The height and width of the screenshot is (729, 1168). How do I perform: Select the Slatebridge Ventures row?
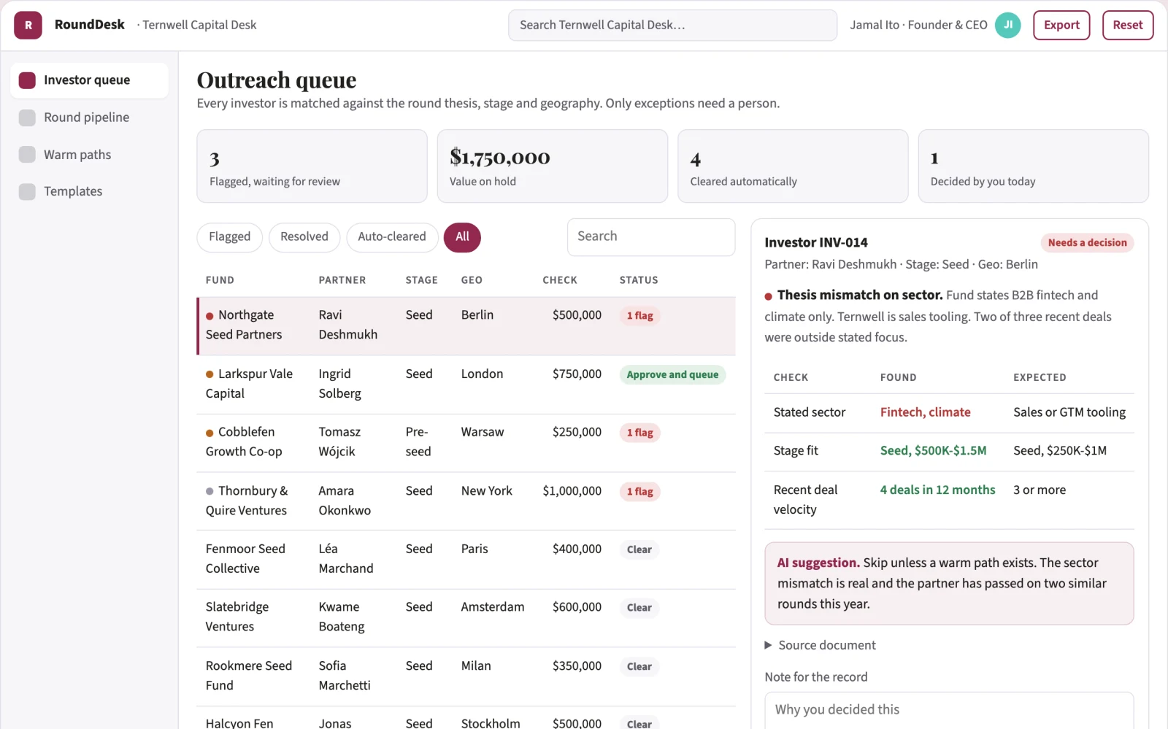466,618
